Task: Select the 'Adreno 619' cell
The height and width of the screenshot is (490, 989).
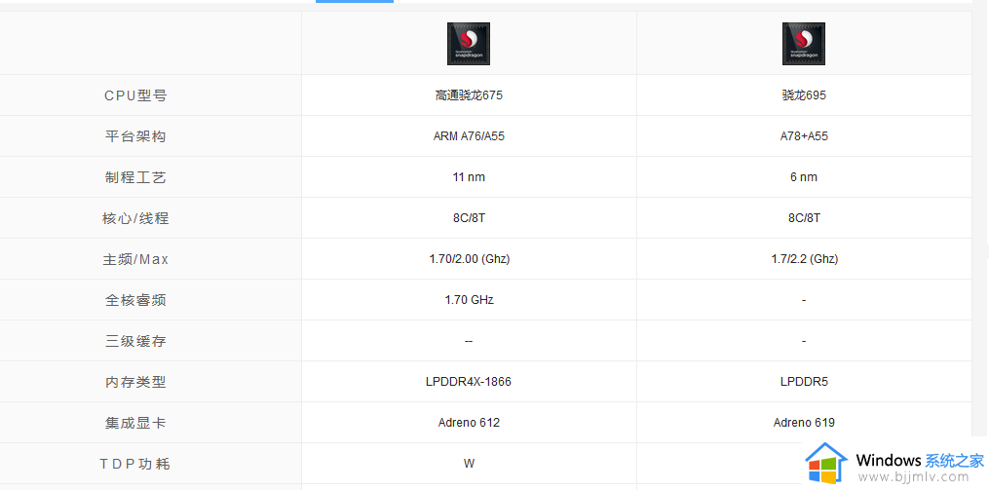Action: (x=804, y=423)
